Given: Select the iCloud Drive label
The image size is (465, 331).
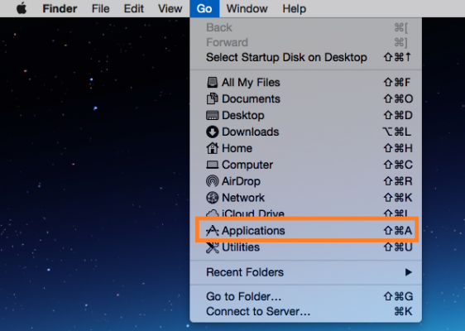Looking at the screenshot, I should pos(253,213).
